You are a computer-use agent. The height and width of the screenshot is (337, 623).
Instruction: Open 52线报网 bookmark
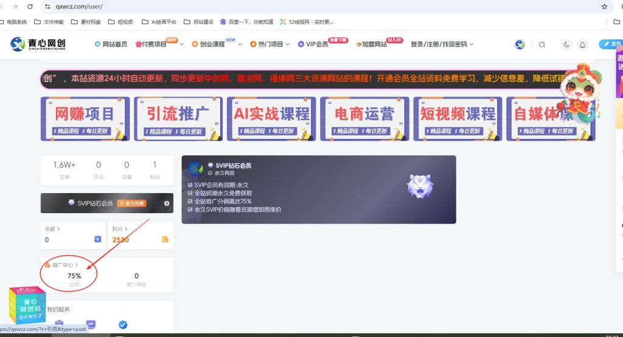[307, 22]
